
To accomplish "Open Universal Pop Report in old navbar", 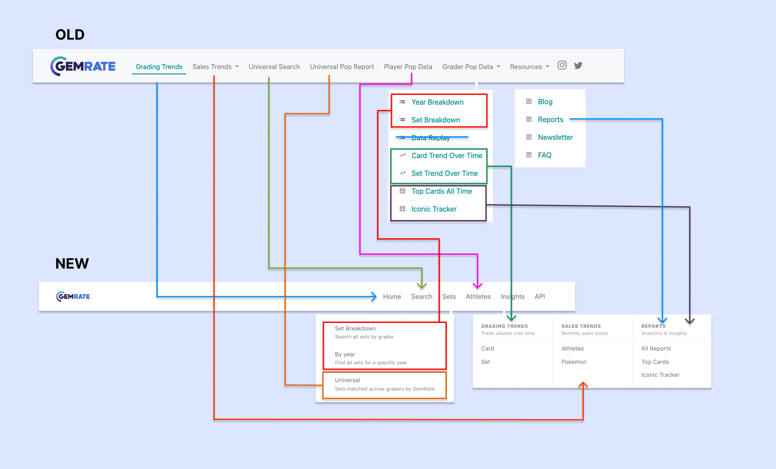I will point(342,67).
